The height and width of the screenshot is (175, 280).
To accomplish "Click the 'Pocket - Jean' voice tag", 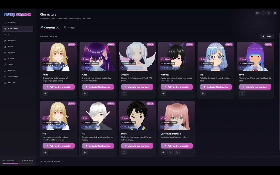I will (x=128, y=123).
